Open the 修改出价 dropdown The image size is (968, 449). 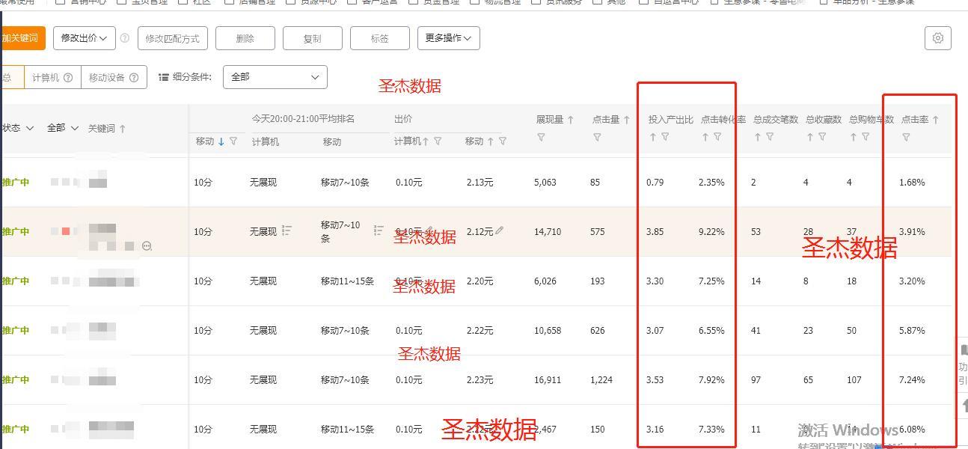coord(83,38)
